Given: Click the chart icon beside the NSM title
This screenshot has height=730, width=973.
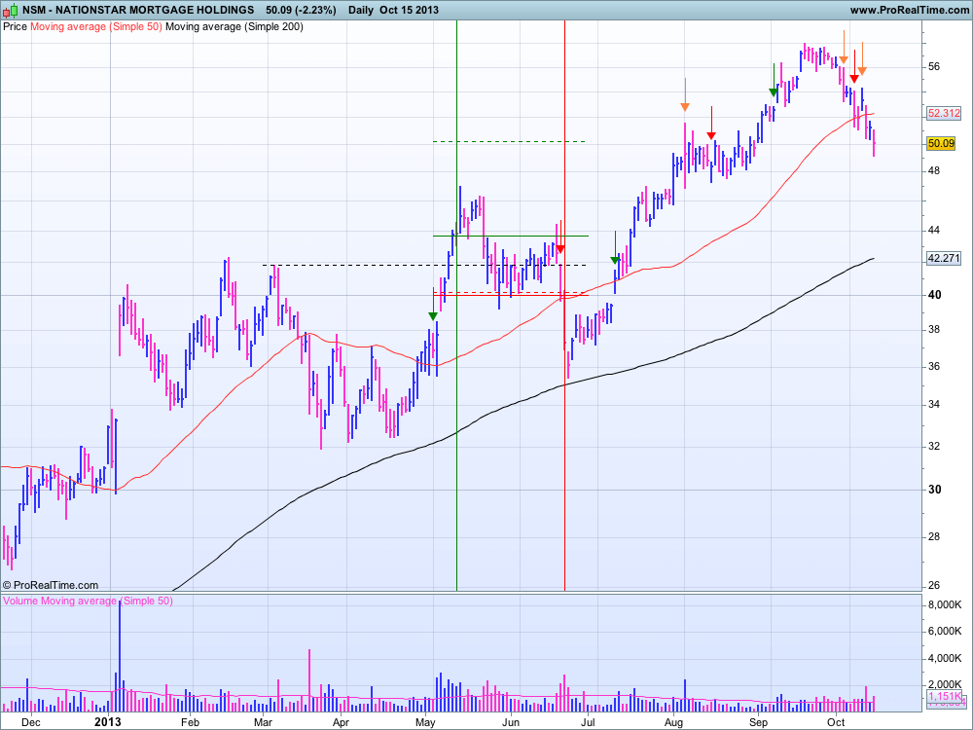Looking at the screenshot, I should click(11, 10).
